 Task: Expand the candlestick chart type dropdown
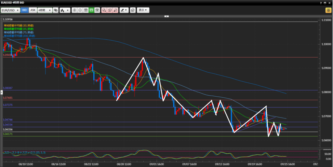click(65, 10)
